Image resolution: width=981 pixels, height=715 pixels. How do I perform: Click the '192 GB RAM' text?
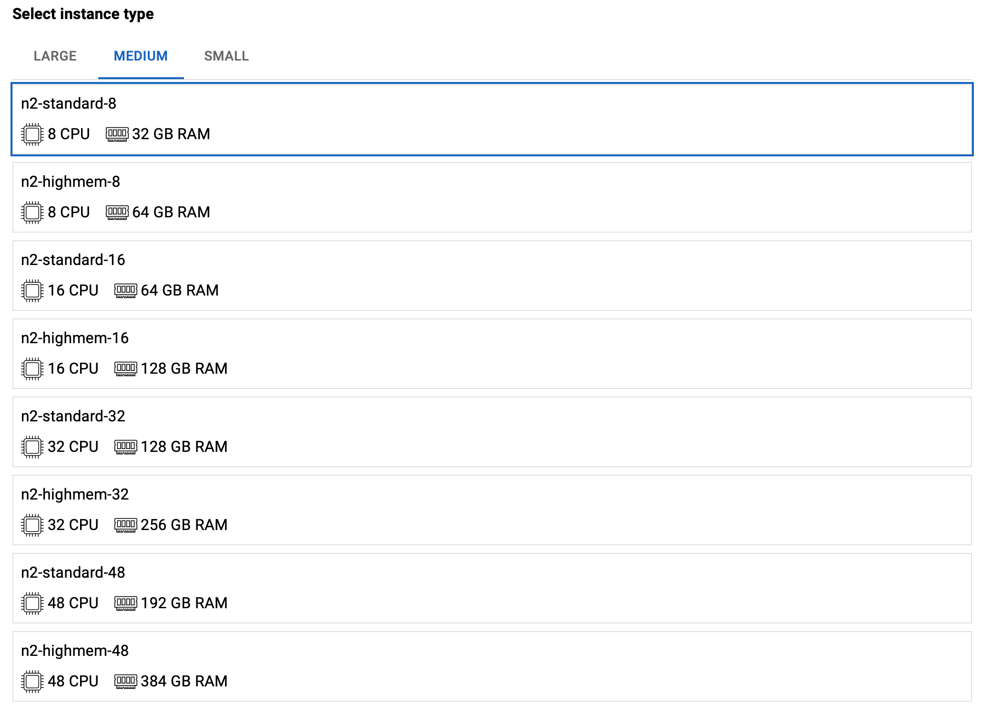point(184,603)
